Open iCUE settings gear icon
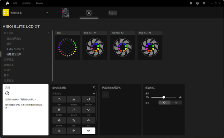The image size is (224, 138). (204, 3)
